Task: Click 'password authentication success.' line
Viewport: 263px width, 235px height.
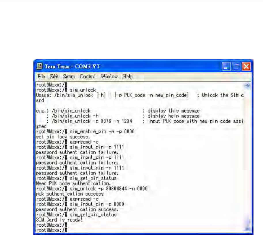Action: coord(77,209)
